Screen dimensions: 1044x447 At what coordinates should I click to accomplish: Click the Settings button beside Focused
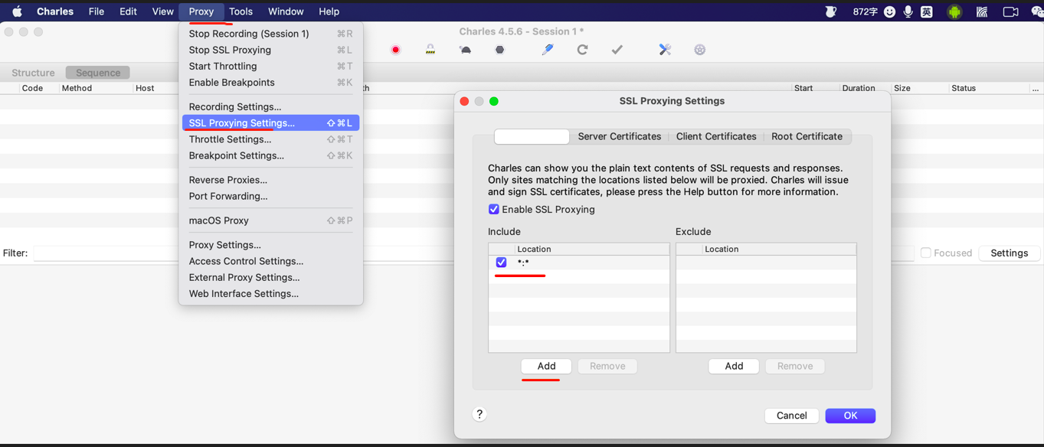(x=1009, y=253)
